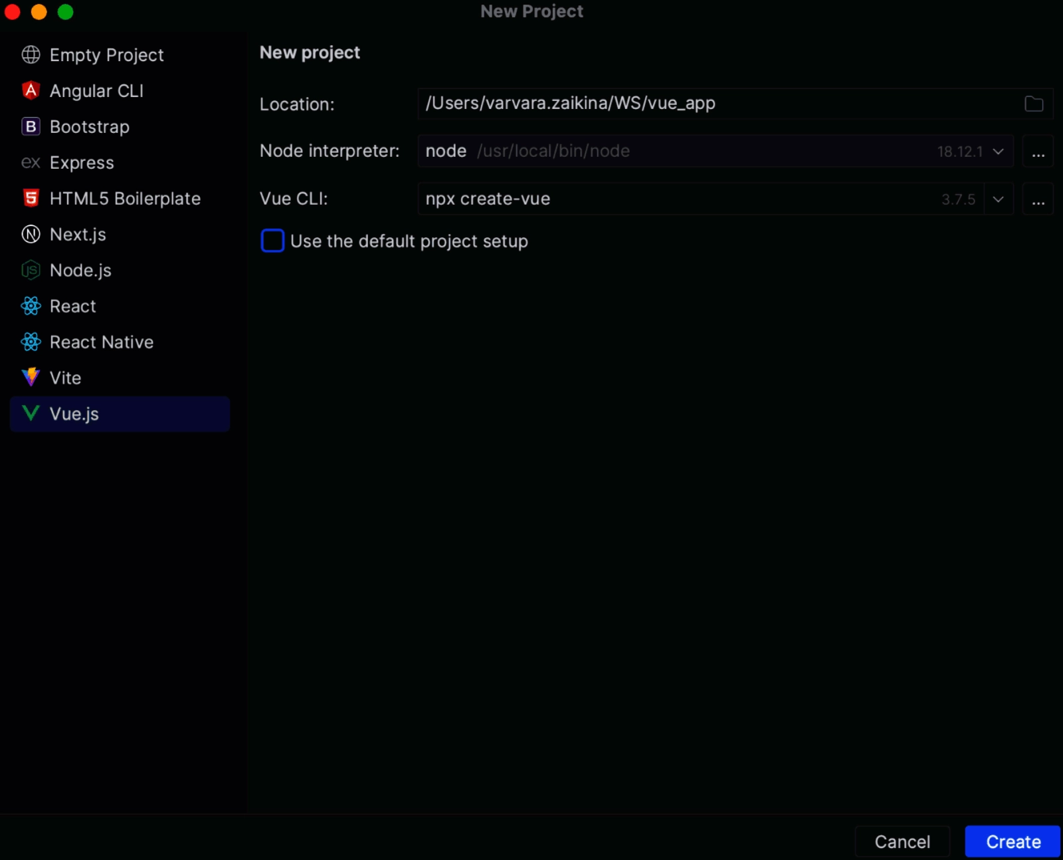Open Vue CLI browse ellipsis button
The height and width of the screenshot is (860, 1063).
click(1038, 199)
